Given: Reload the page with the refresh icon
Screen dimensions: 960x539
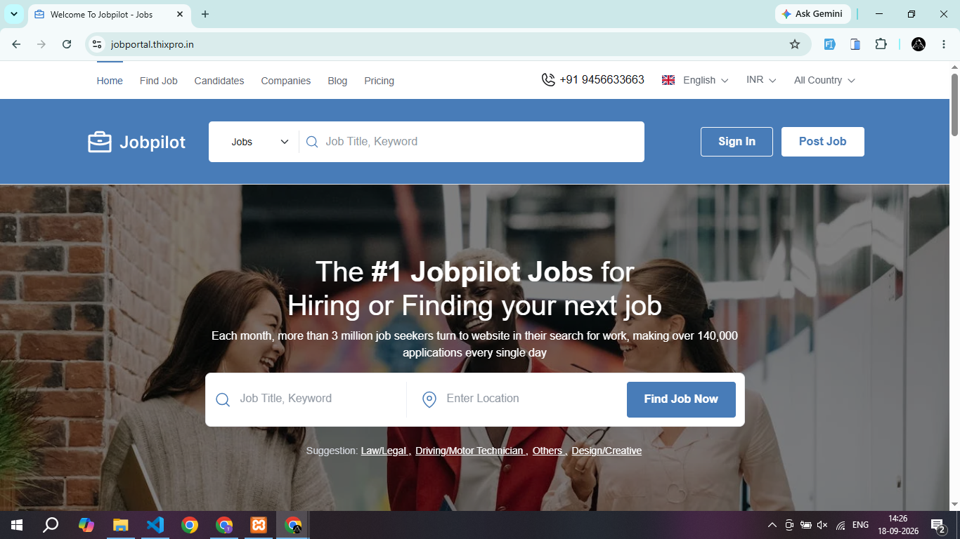Looking at the screenshot, I should [x=67, y=44].
